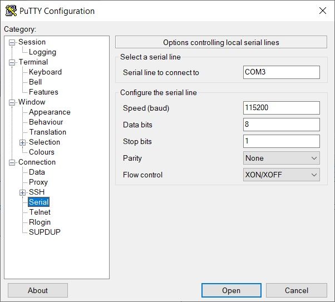Click the 'Stop bits' label

click(137, 142)
